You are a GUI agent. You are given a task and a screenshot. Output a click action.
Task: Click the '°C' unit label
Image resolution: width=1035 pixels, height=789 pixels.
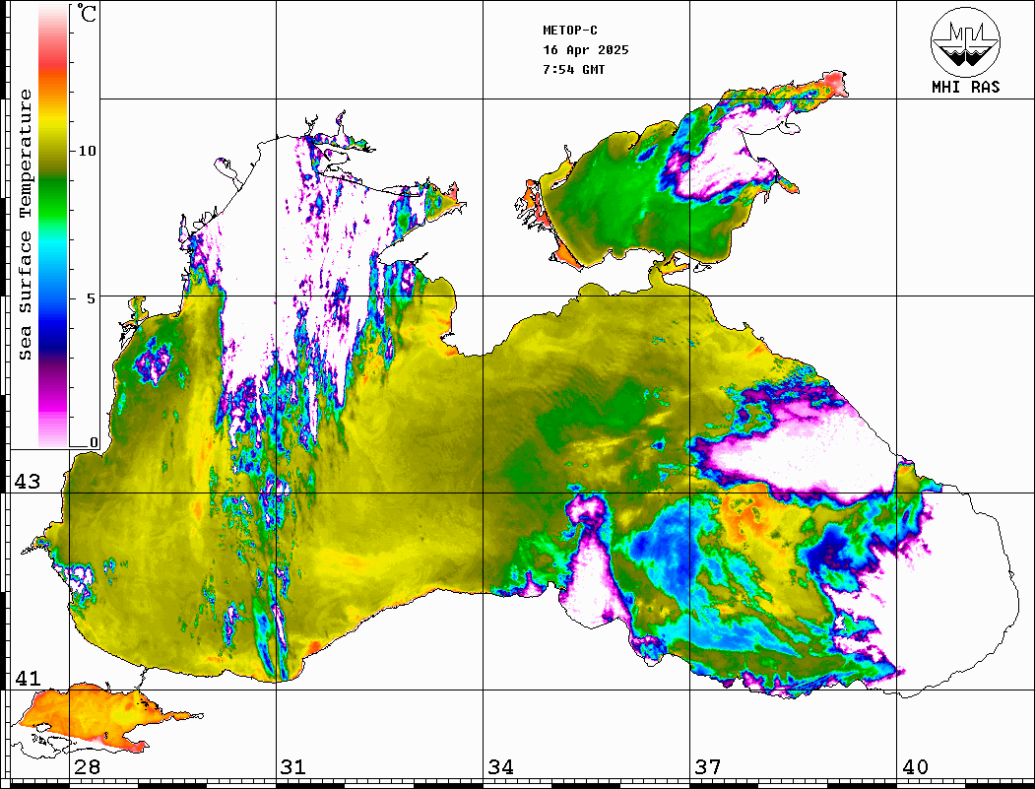coord(87,13)
